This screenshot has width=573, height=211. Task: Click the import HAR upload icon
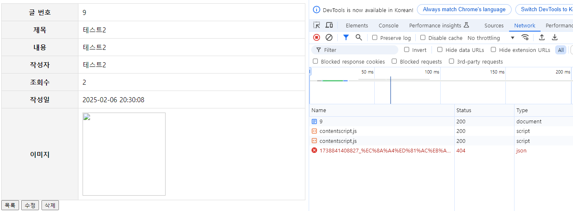pos(542,37)
